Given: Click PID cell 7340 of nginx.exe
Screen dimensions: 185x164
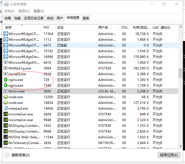Looking at the screenshot, I should click(47, 86).
